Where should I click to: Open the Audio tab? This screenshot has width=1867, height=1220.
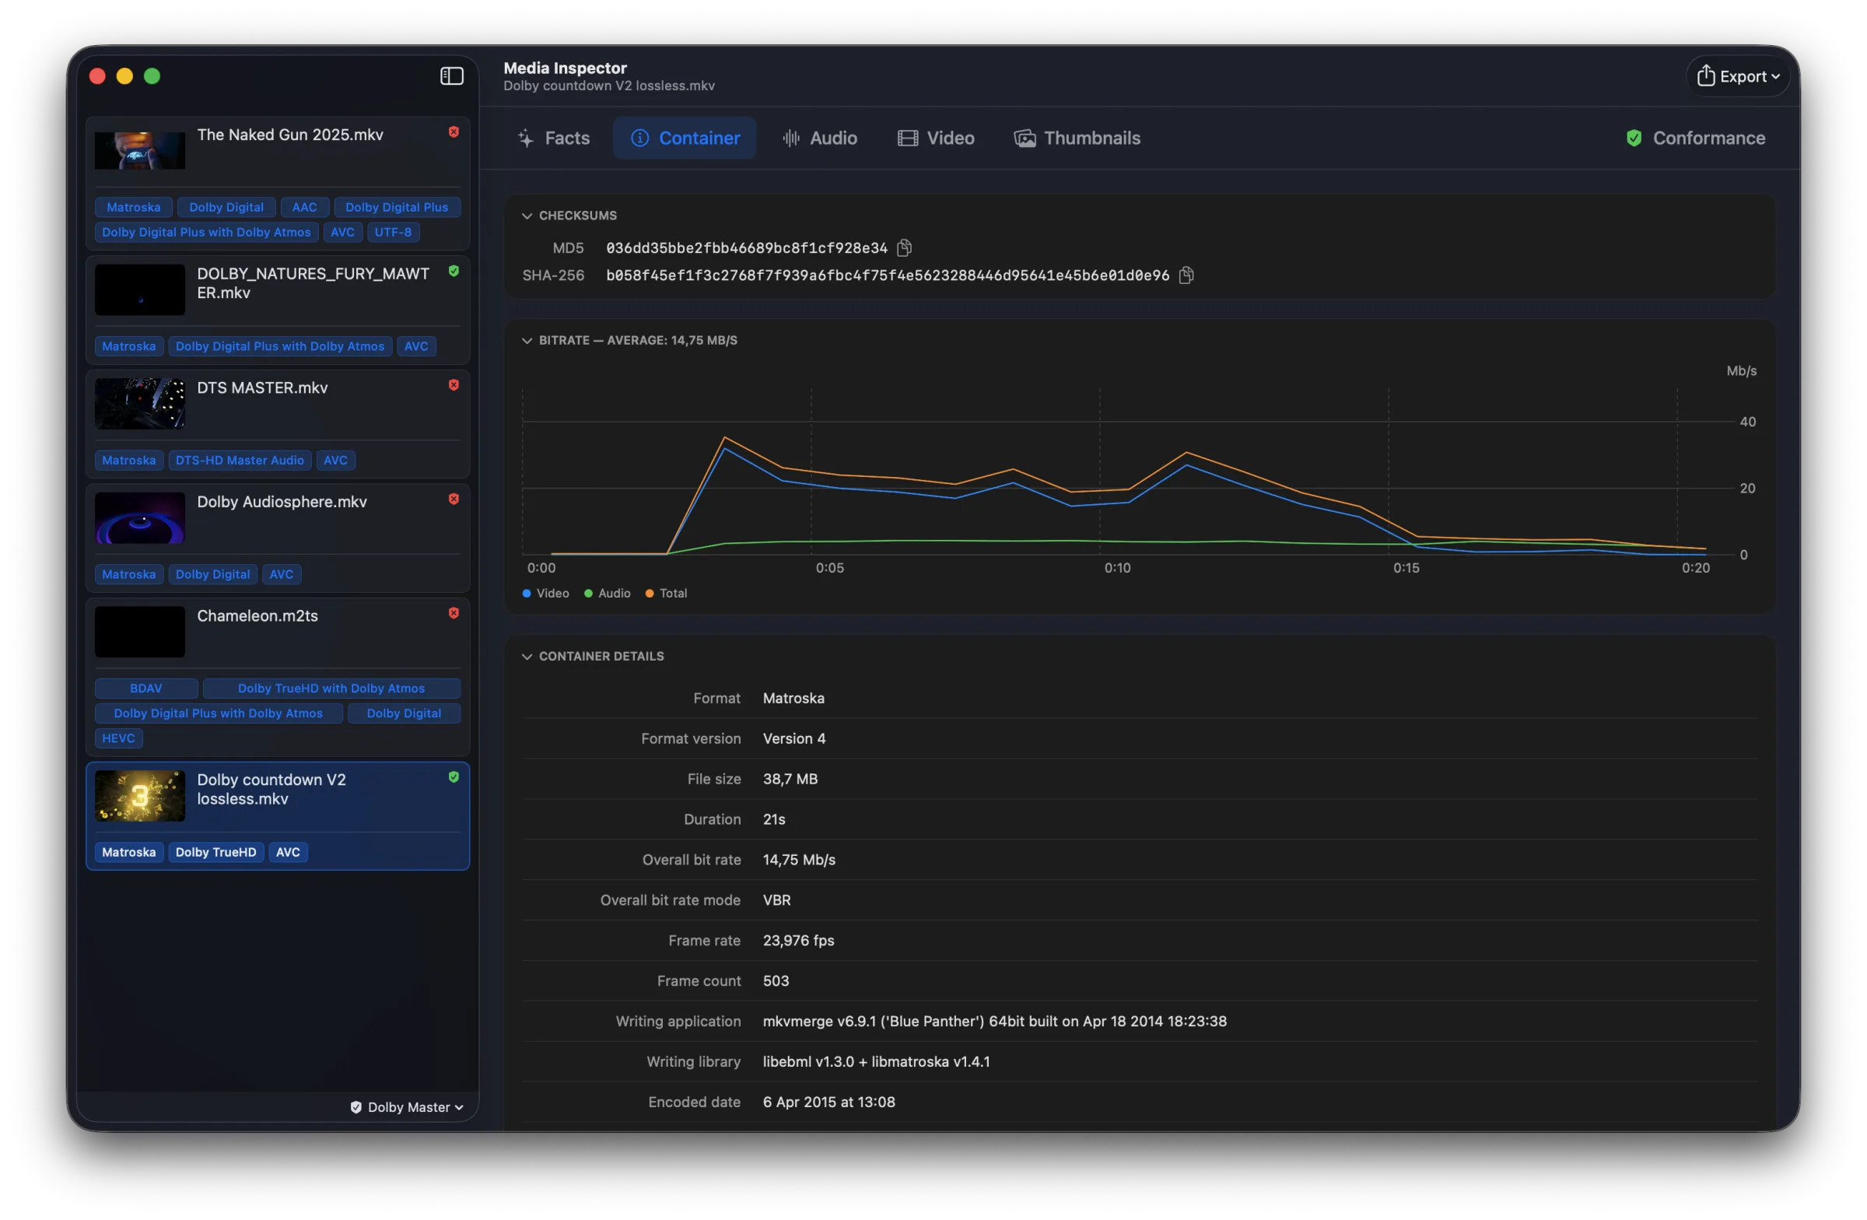point(820,138)
